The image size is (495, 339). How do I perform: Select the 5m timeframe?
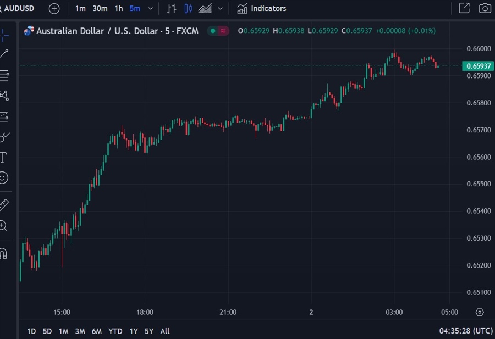point(135,8)
